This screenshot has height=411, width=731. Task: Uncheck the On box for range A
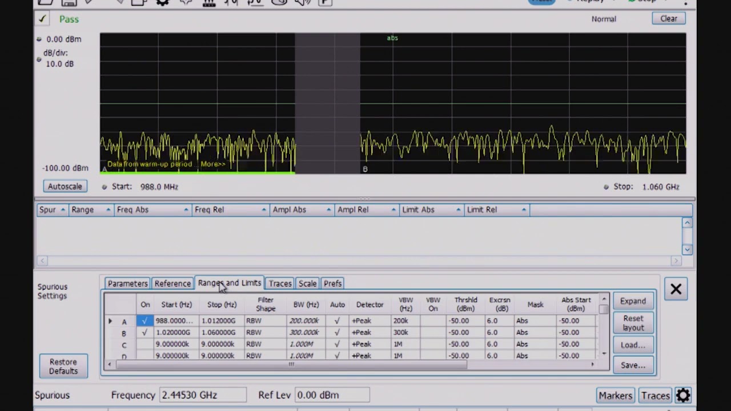click(145, 321)
